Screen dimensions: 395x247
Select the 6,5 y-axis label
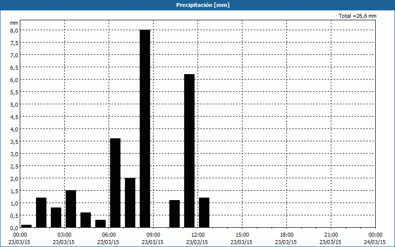pos(14,67)
